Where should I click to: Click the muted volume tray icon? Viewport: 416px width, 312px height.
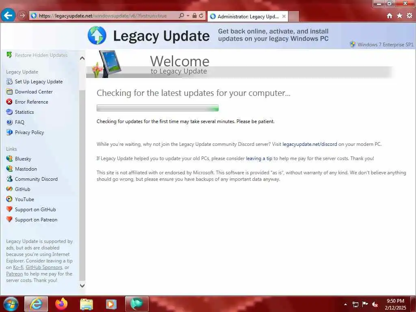point(375,304)
